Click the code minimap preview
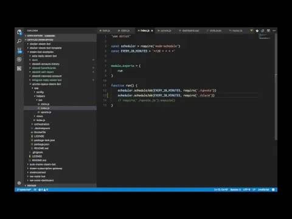292x219 pixels. pyautogui.click(x=265, y=36)
